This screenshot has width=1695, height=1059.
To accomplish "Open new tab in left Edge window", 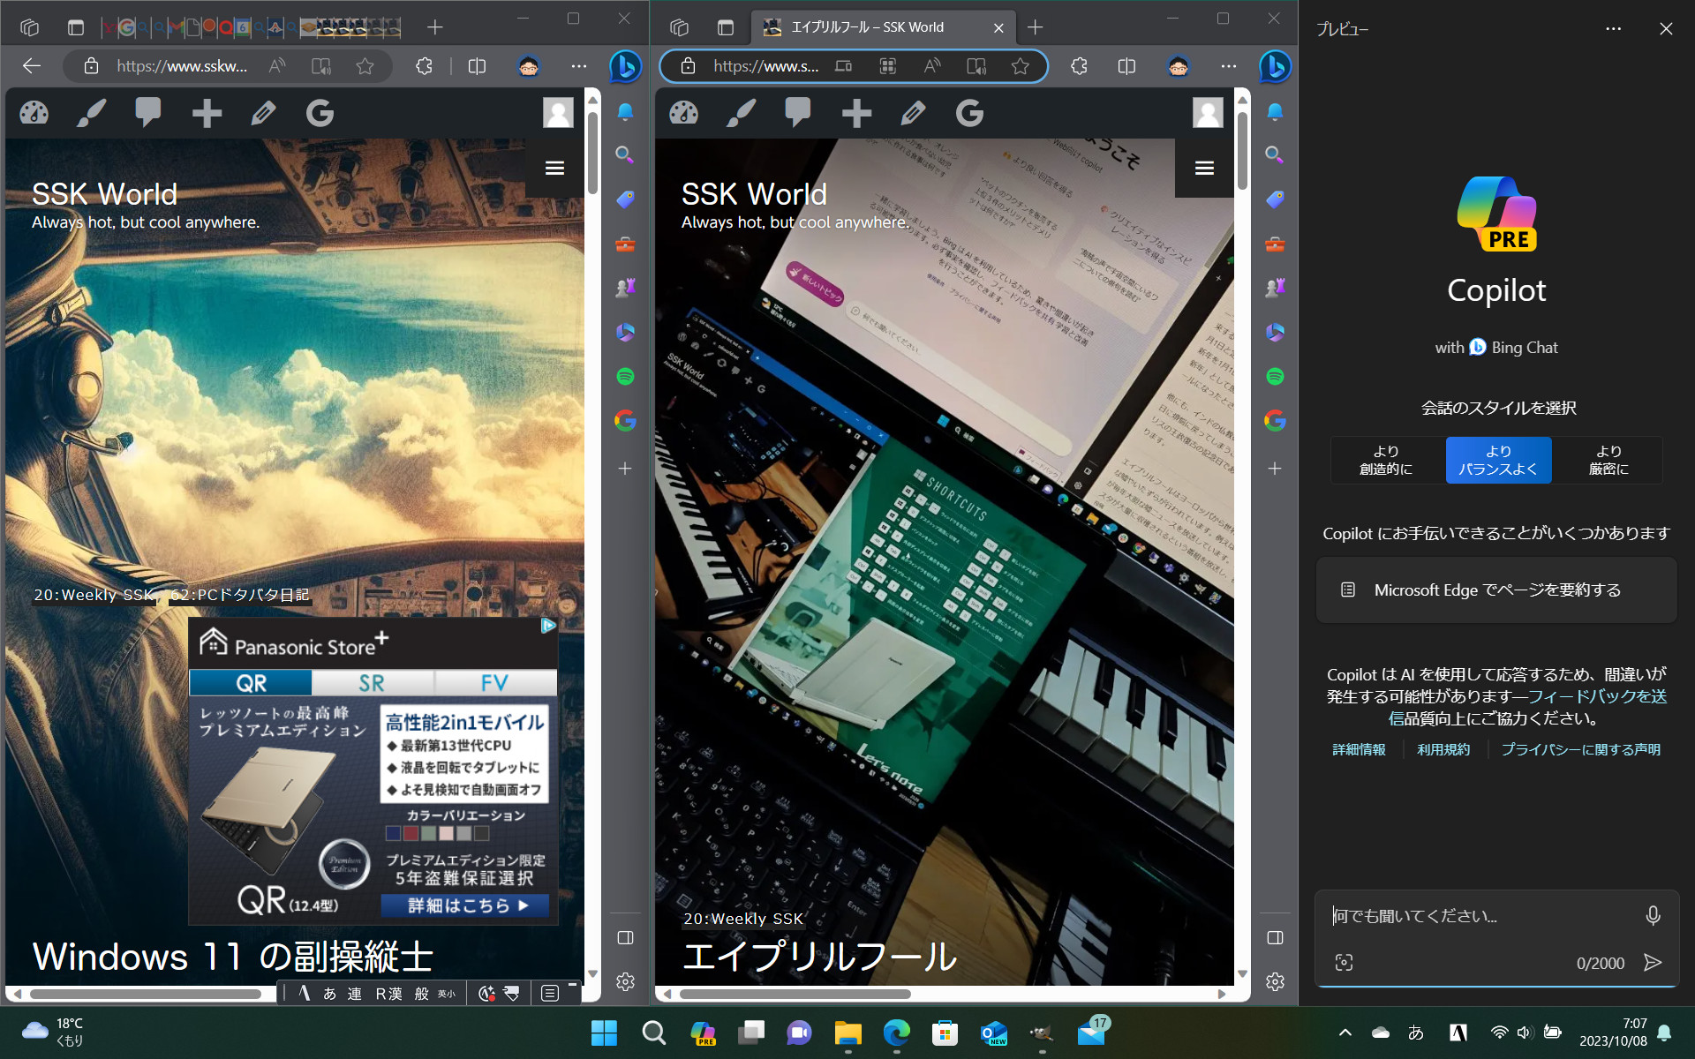I will (x=434, y=27).
